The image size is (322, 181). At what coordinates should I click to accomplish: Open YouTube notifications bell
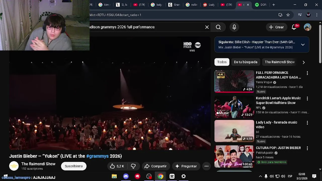(294, 27)
